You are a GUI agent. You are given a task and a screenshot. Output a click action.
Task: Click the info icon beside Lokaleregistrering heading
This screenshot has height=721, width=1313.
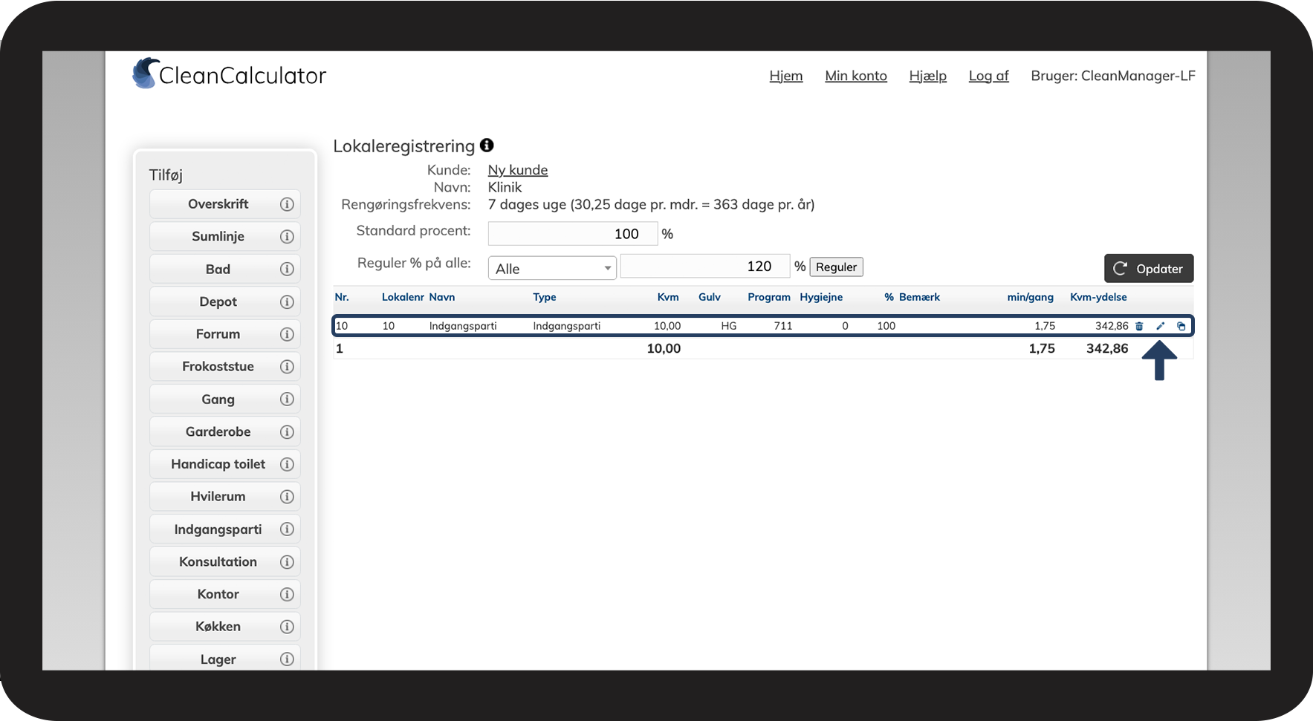pyautogui.click(x=487, y=145)
